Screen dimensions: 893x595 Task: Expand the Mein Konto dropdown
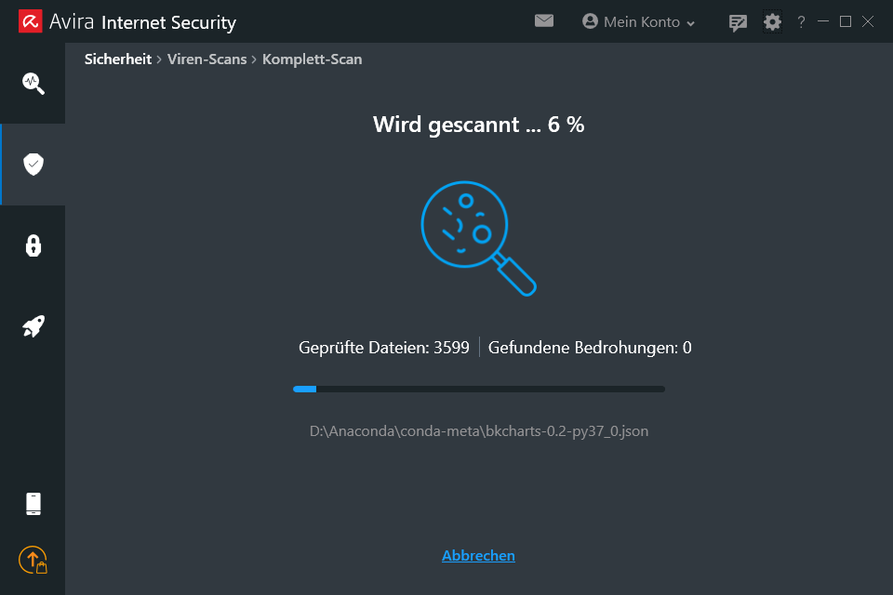pyautogui.click(x=638, y=21)
